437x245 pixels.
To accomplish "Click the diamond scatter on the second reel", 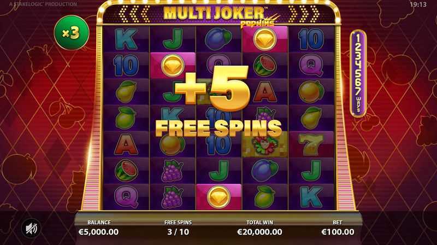I will click(173, 65).
